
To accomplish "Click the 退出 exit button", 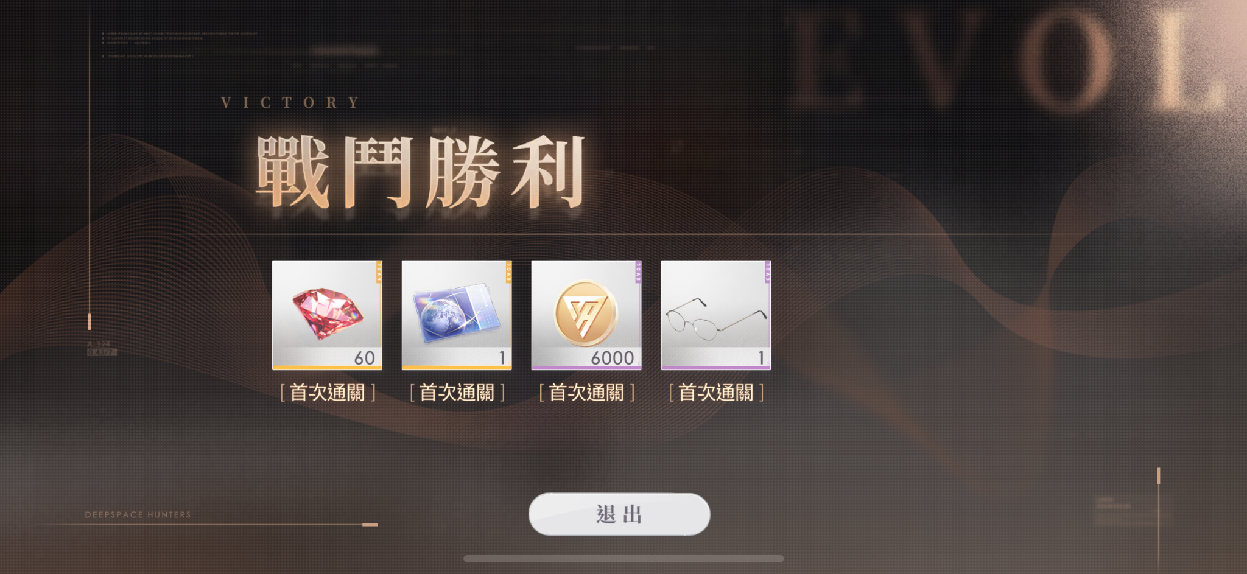I will pyautogui.click(x=619, y=514).
